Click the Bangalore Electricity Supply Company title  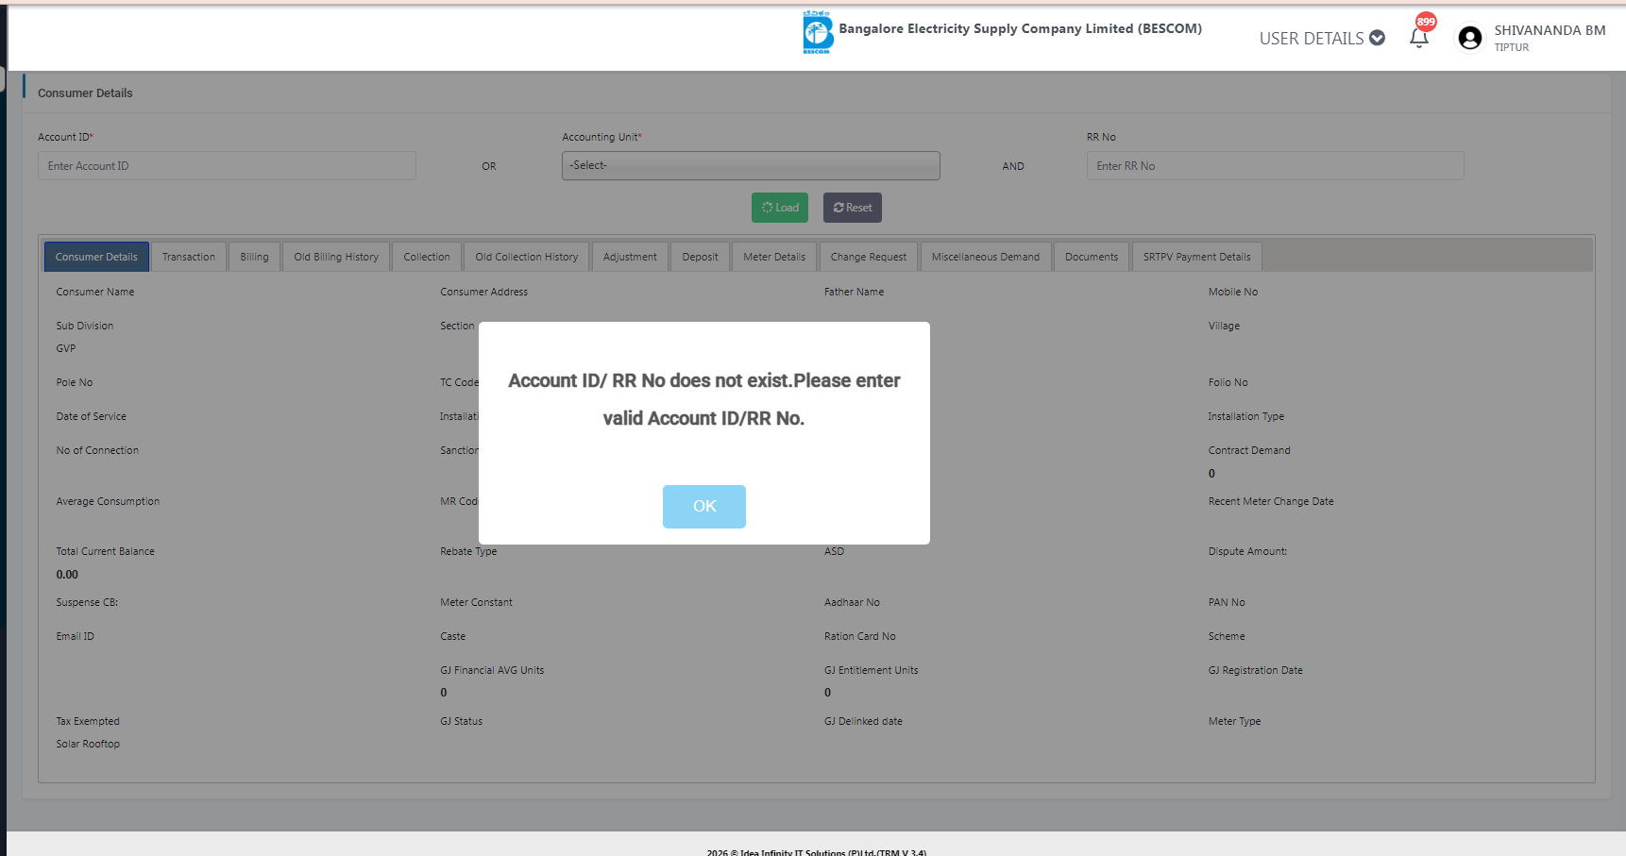tap(1020, 28)
